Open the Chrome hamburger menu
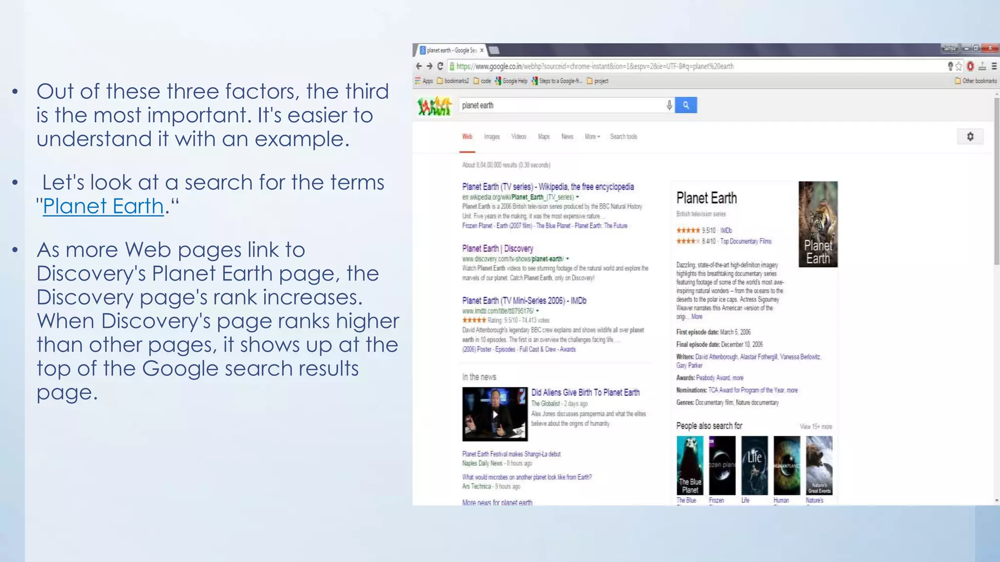Screen dimensions: 1000x562 [994, 66]
